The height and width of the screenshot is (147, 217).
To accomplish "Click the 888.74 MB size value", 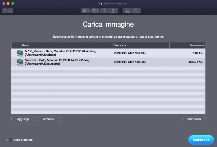I will click(196, 62).
